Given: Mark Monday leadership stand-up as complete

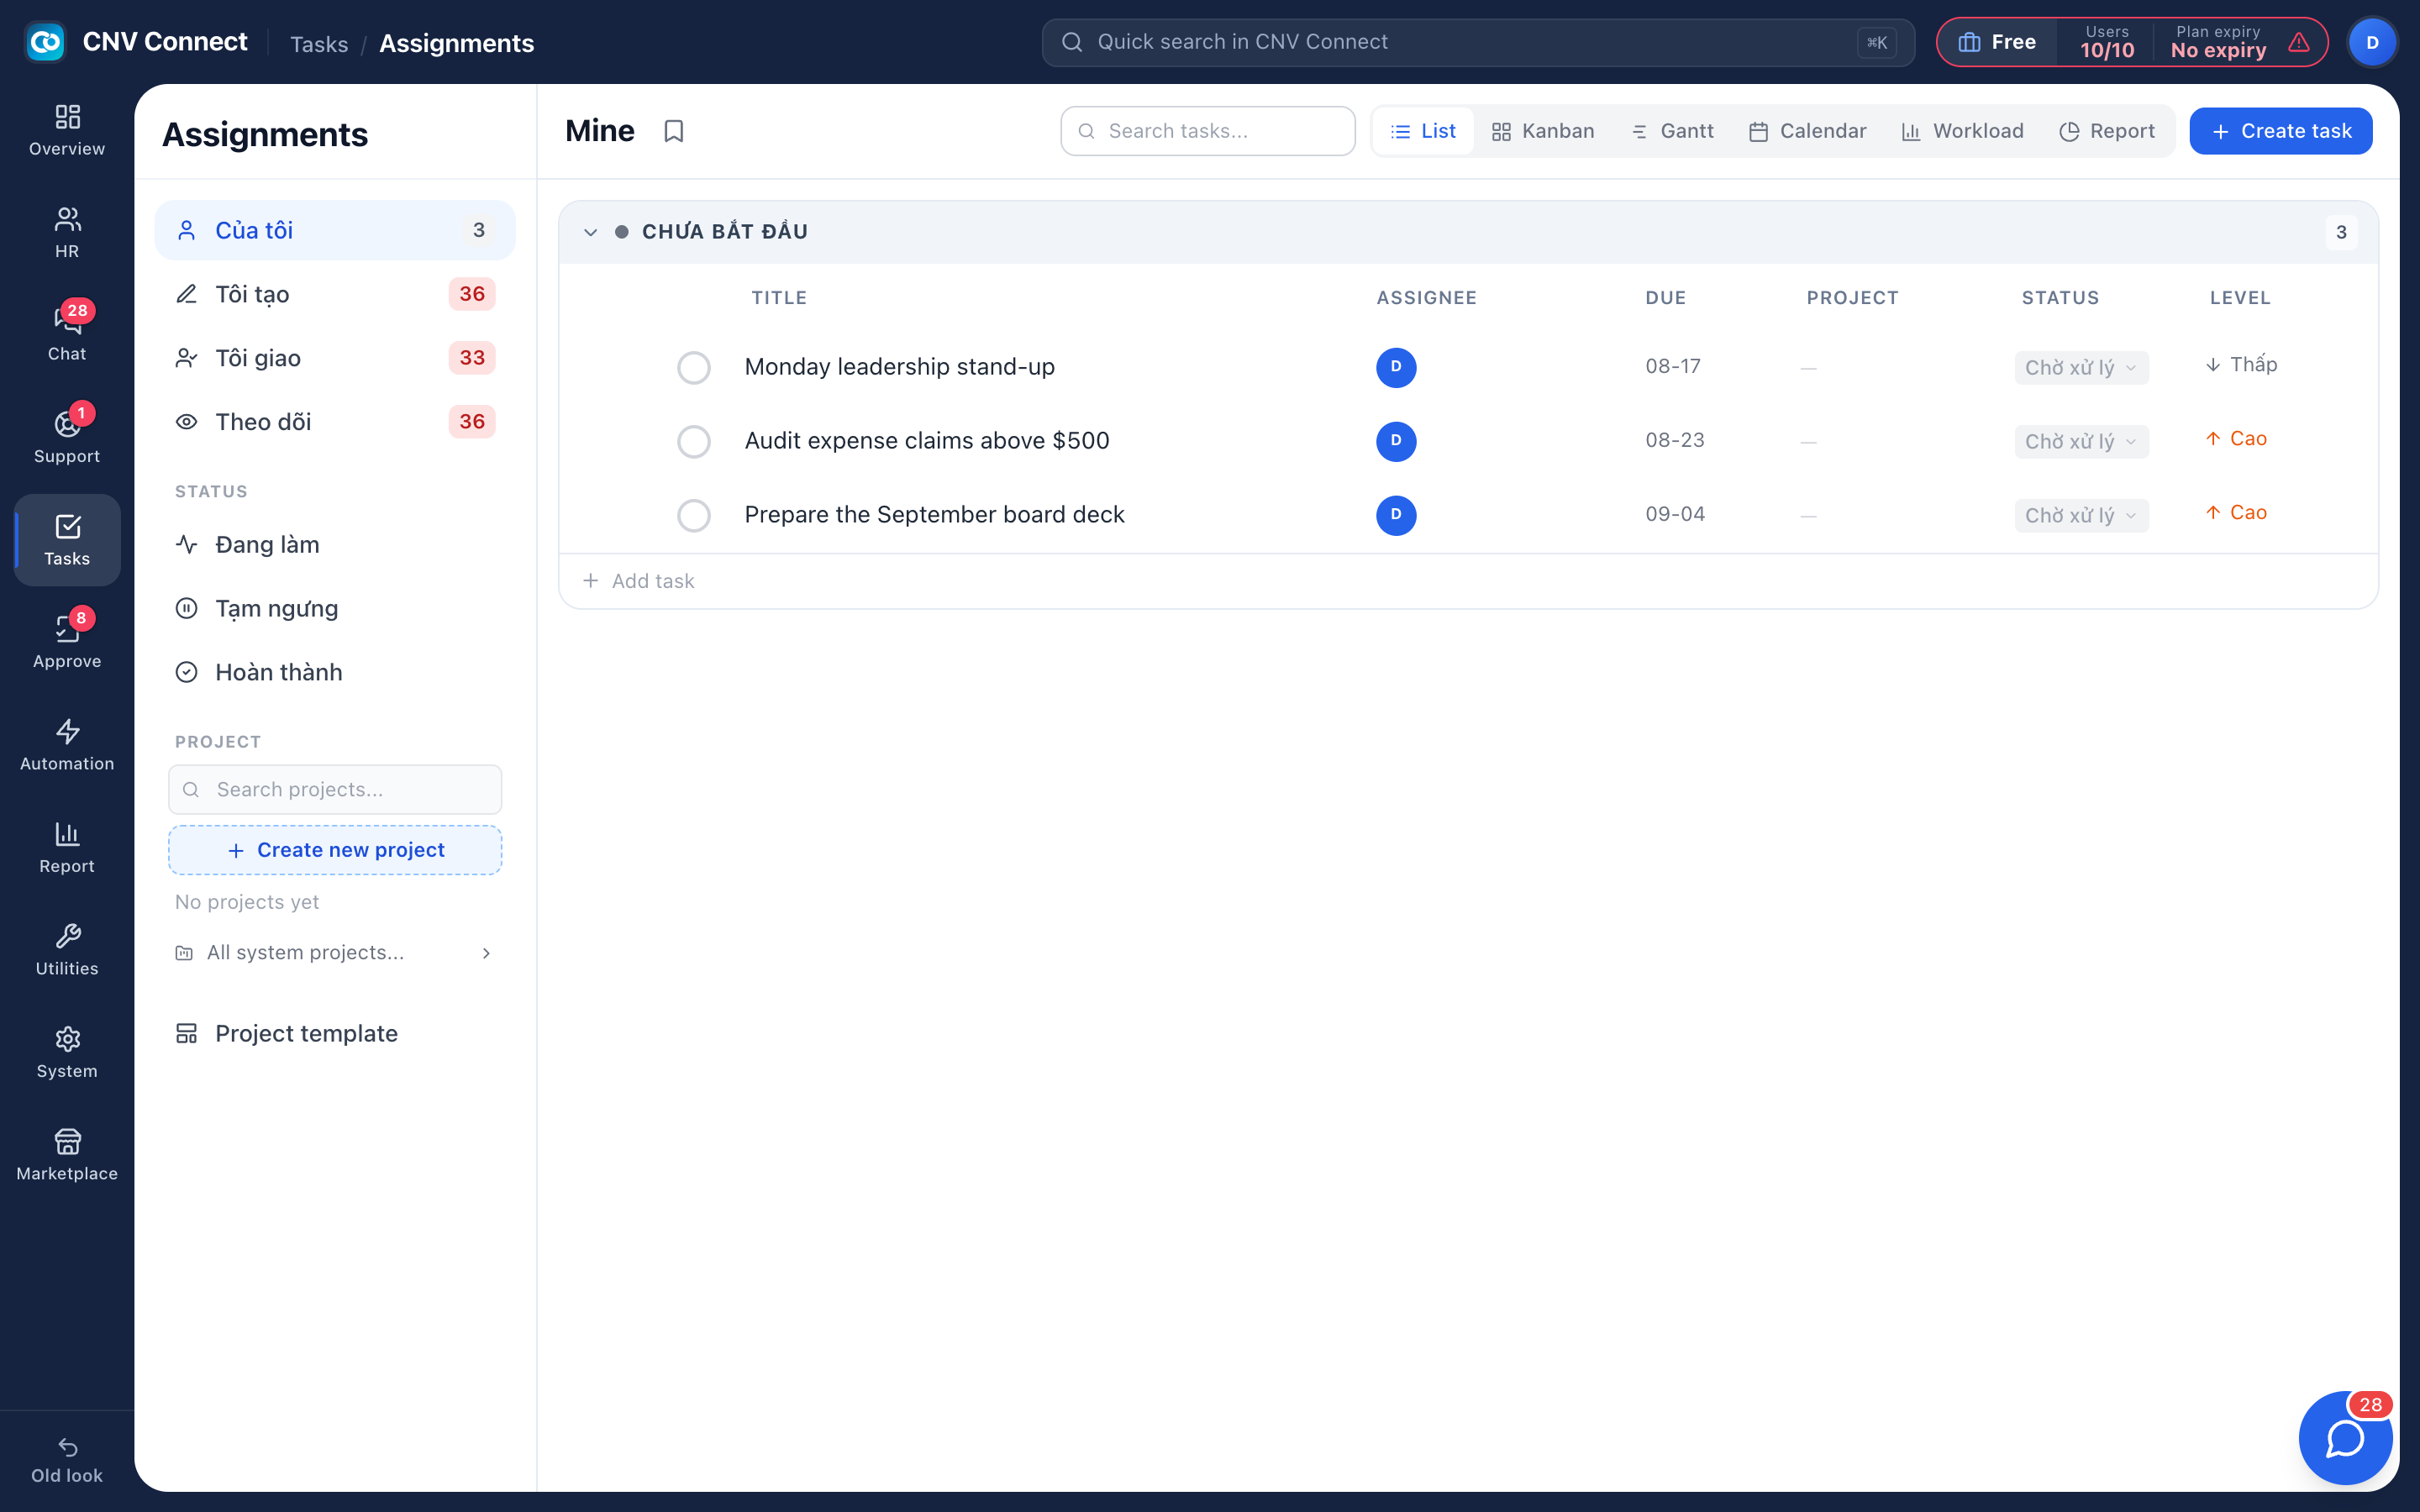Looking at the screenshot, I should [x=694, y=367].
